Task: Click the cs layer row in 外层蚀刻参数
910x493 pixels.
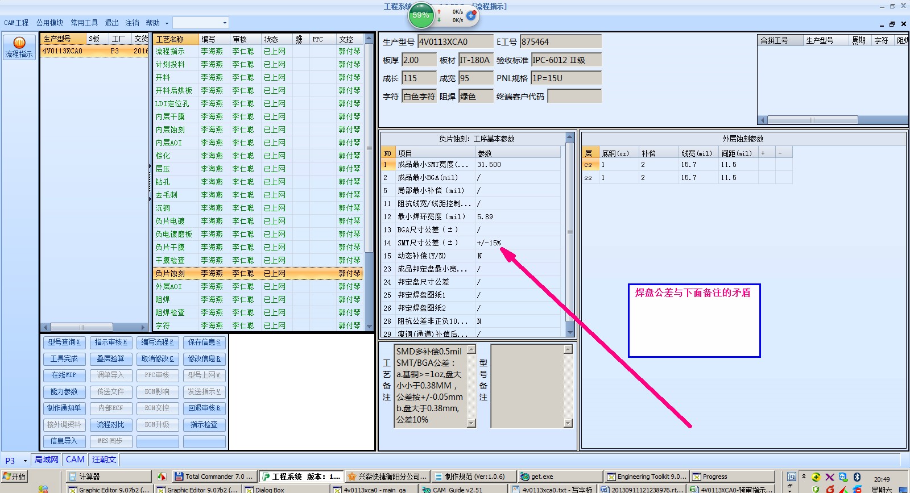Action: click(687, 165)
